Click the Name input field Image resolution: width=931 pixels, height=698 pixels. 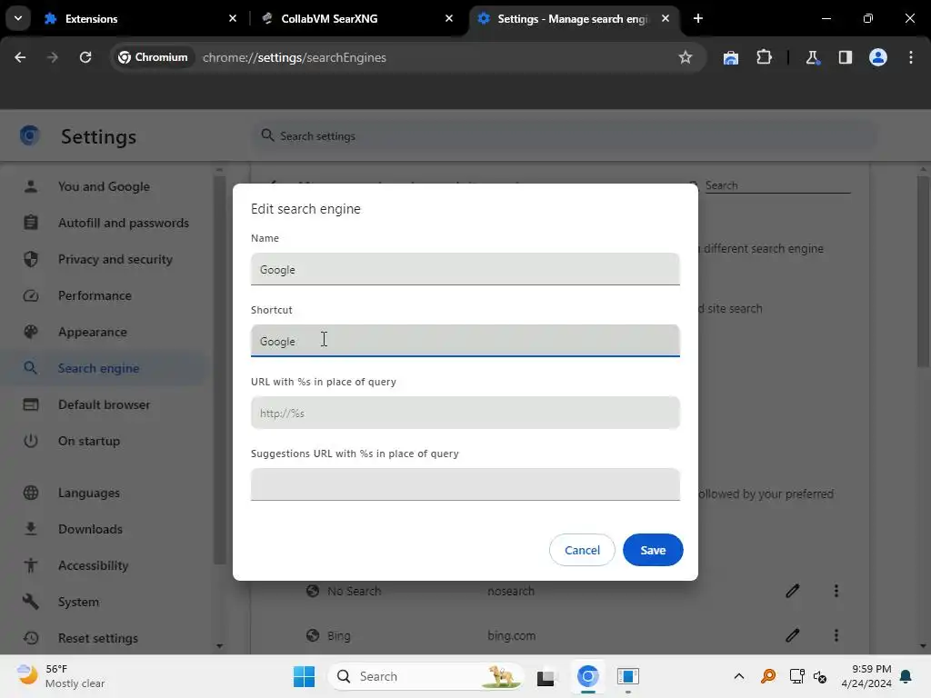[x=465, y=269]
